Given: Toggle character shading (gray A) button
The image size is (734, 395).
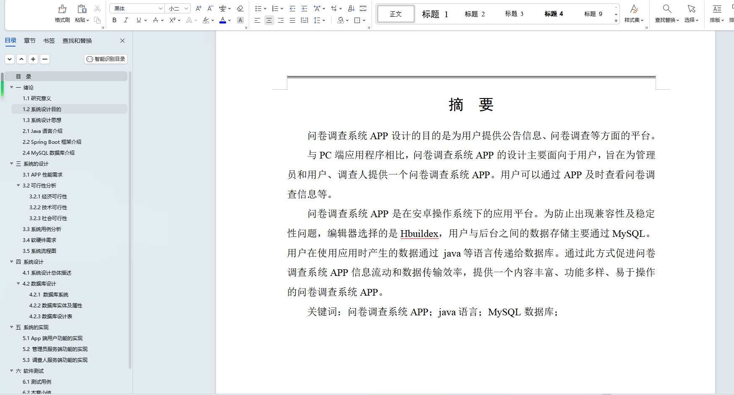Looking at the screenshot, I should (x=240, y=20).
